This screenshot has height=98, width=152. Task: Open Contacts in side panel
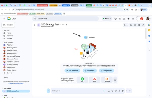149,41
